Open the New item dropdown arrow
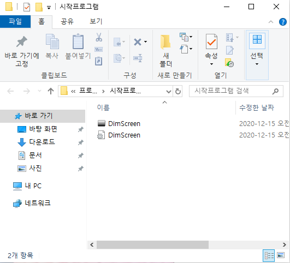 pyautogui.click(x=191, y=37)
